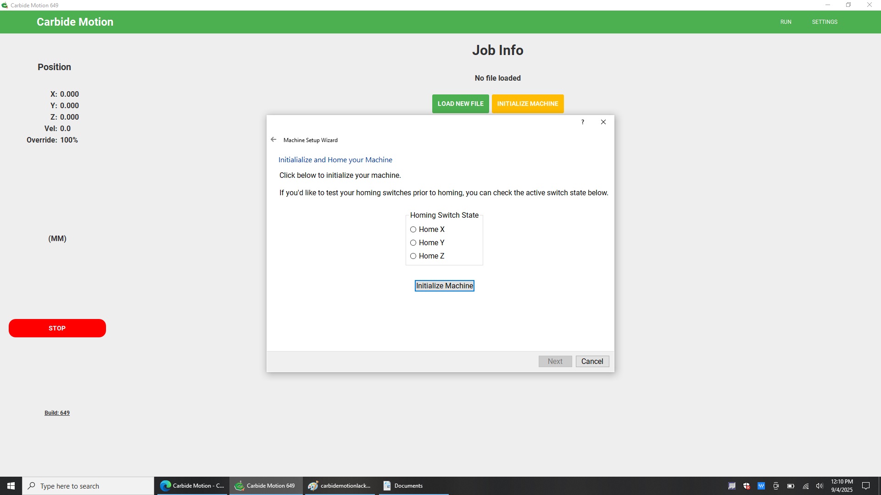Close the Machine Setup Wizard dialog
Image resolution: width=881 pixels, height=495 pixels.
coord(603,122)
